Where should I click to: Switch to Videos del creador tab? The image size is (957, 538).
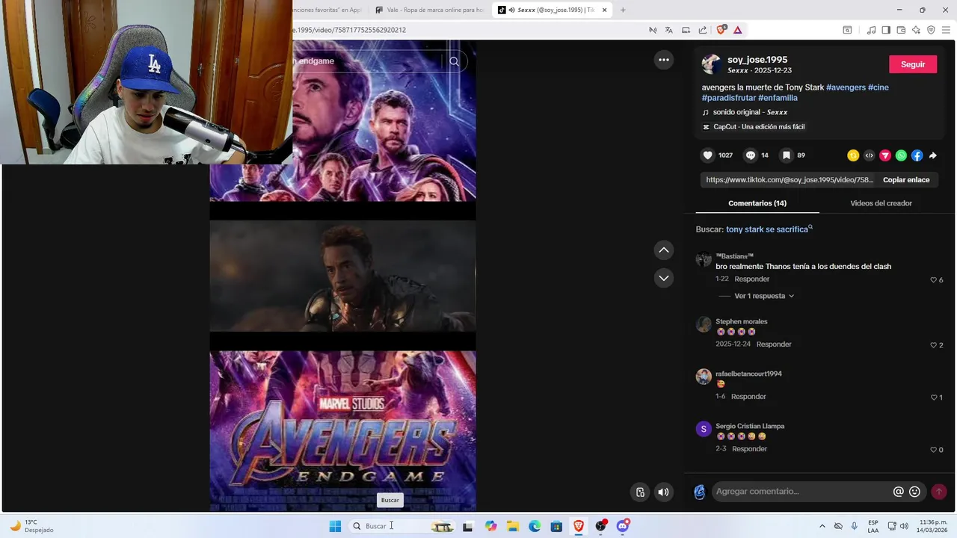click(x=881, y=203)
